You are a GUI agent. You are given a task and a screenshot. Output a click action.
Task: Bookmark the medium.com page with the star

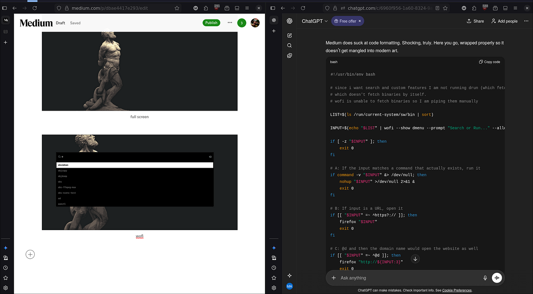pos(177,8)
